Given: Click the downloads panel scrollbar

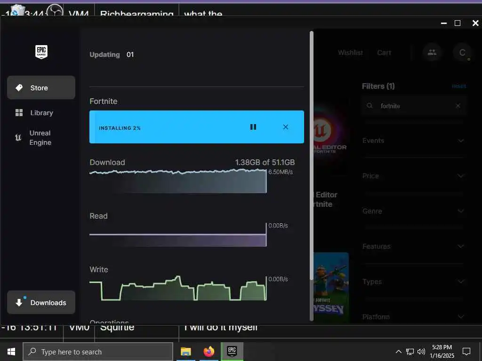Looking at the screenshot, I should click(x=312, y=155).
